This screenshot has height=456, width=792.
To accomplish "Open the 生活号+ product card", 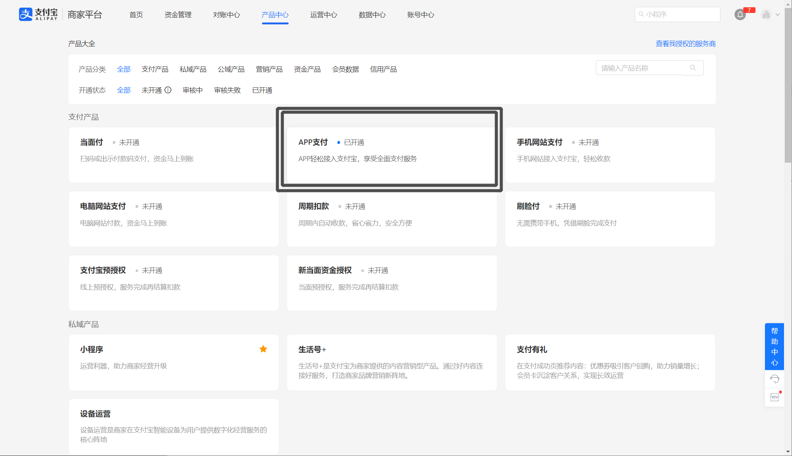I will pyautogui.click(x=392, y=362).
